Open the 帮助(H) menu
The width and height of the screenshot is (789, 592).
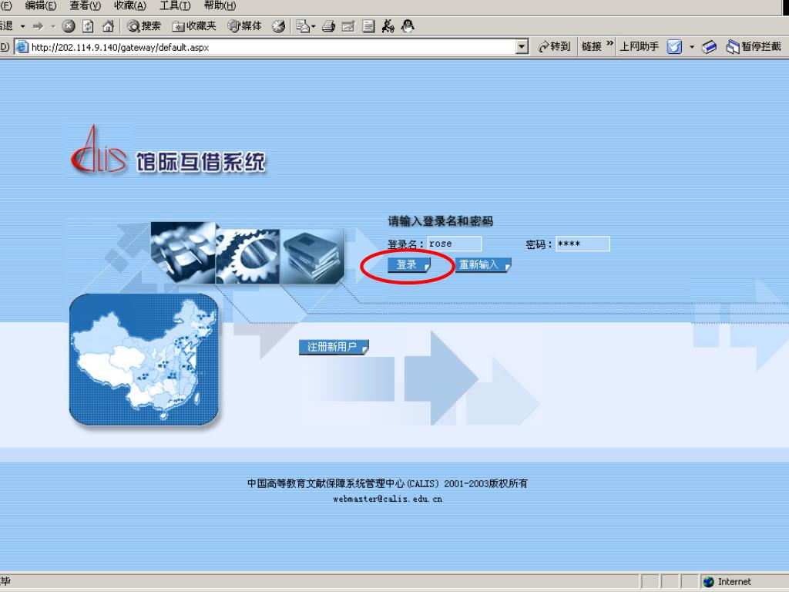click(x=220, y=5)
